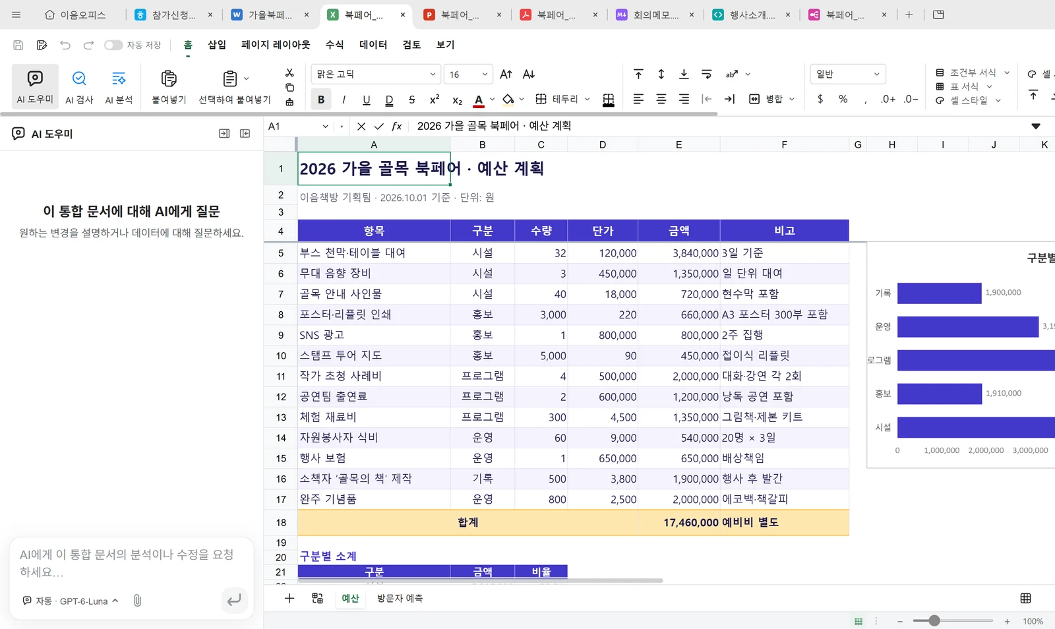Click the red font color swatch

[479, 100]
